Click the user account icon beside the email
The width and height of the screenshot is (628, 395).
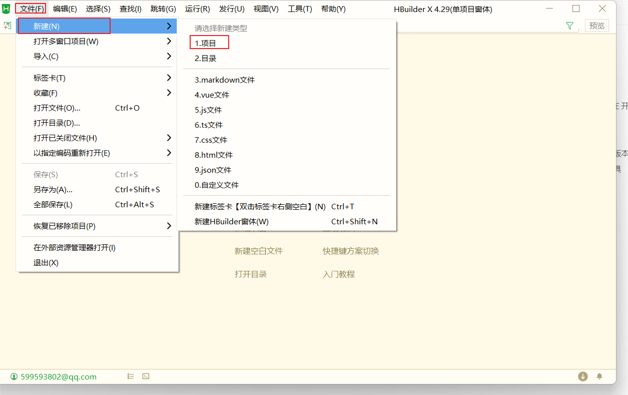(x=14, y=376)
